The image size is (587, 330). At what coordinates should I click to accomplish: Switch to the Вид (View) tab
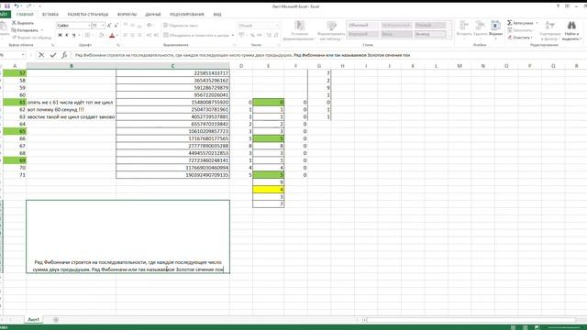[217, 15]
